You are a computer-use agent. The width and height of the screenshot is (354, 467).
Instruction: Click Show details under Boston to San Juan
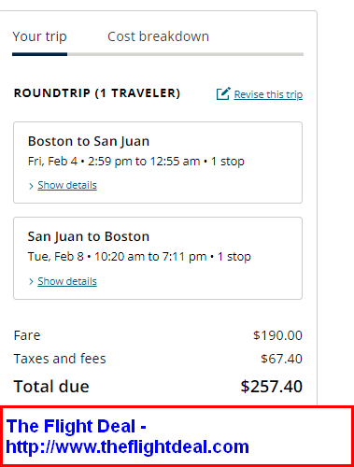point(67,185)
